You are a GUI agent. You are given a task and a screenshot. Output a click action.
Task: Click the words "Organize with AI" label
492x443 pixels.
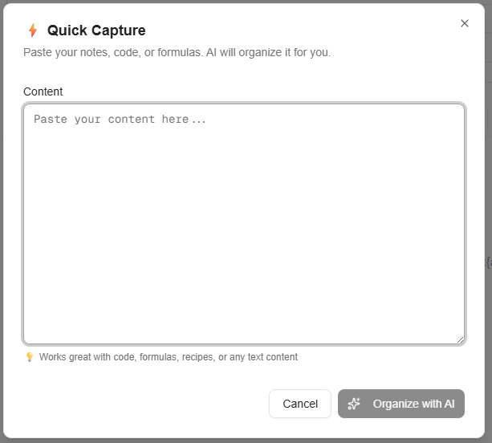[x=413, y=404]
